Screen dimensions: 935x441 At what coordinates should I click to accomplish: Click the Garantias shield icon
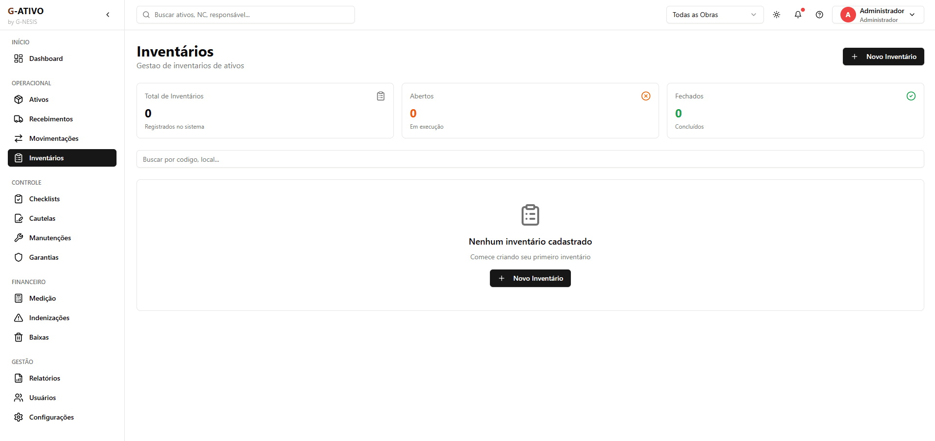[x=19, y=257]
